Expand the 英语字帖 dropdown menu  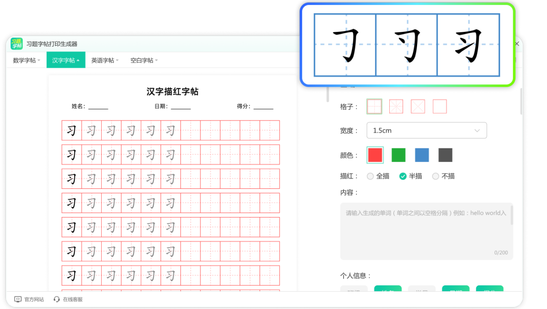103,60
